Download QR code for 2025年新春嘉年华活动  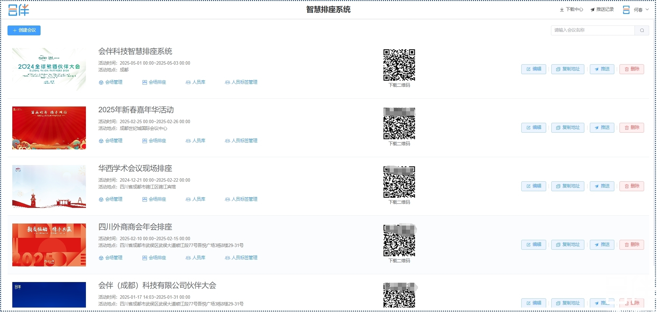pos(399,144)
